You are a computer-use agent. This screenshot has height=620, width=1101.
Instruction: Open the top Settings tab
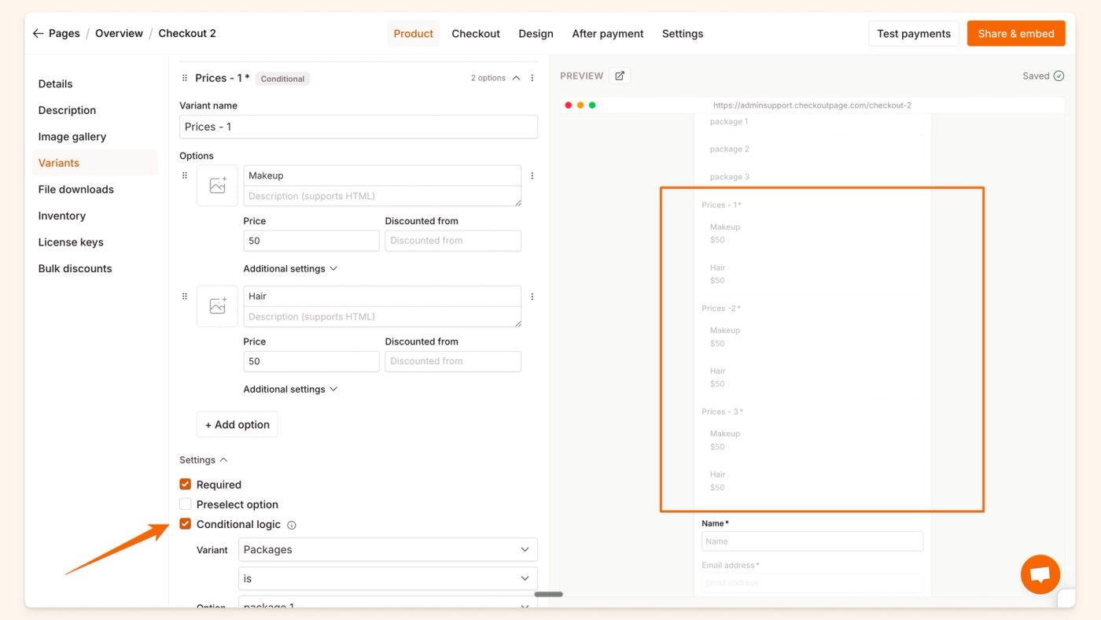[x=683, y=34]
